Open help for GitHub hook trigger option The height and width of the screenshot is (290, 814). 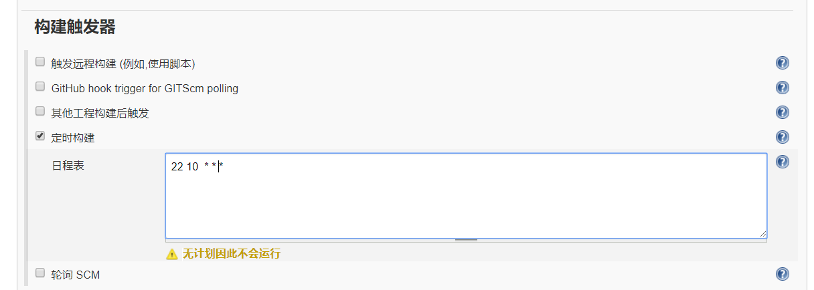(x=782, y=88)
